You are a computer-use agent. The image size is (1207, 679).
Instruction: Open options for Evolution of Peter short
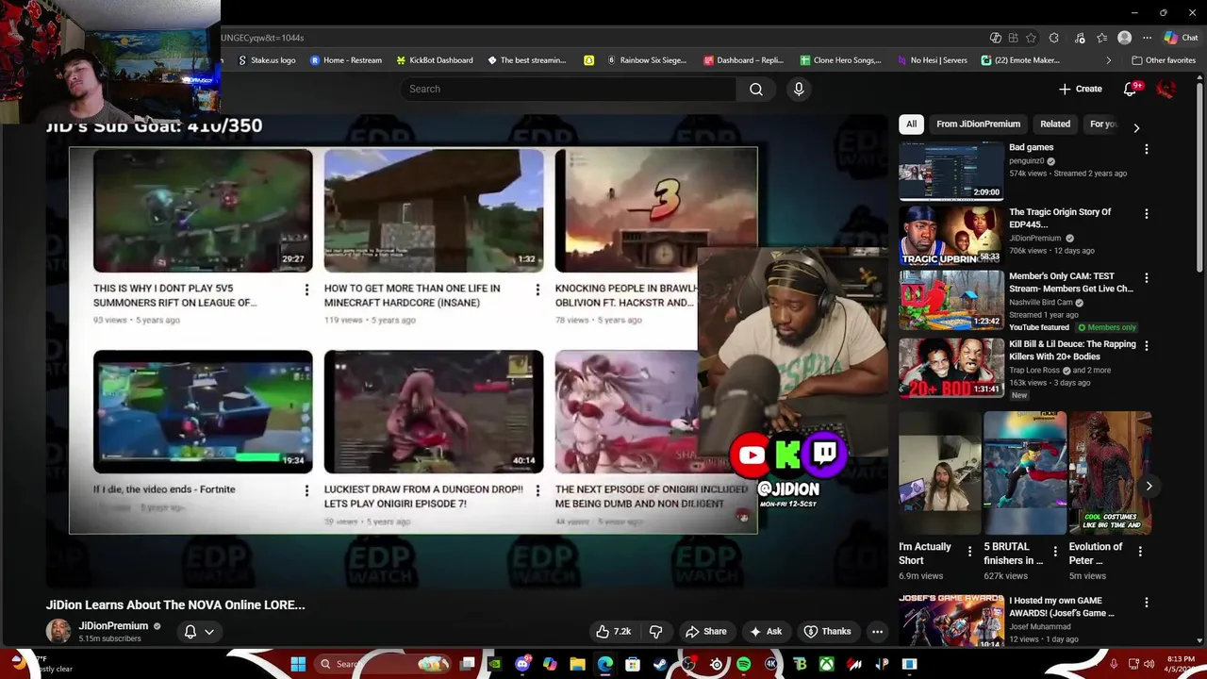click(x=1140, y=552)
